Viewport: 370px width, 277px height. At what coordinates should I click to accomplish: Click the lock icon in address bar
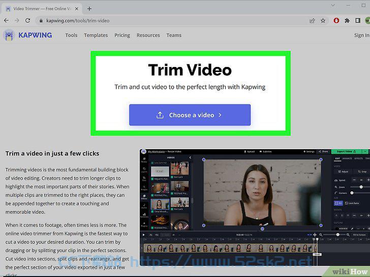point(41,21)
